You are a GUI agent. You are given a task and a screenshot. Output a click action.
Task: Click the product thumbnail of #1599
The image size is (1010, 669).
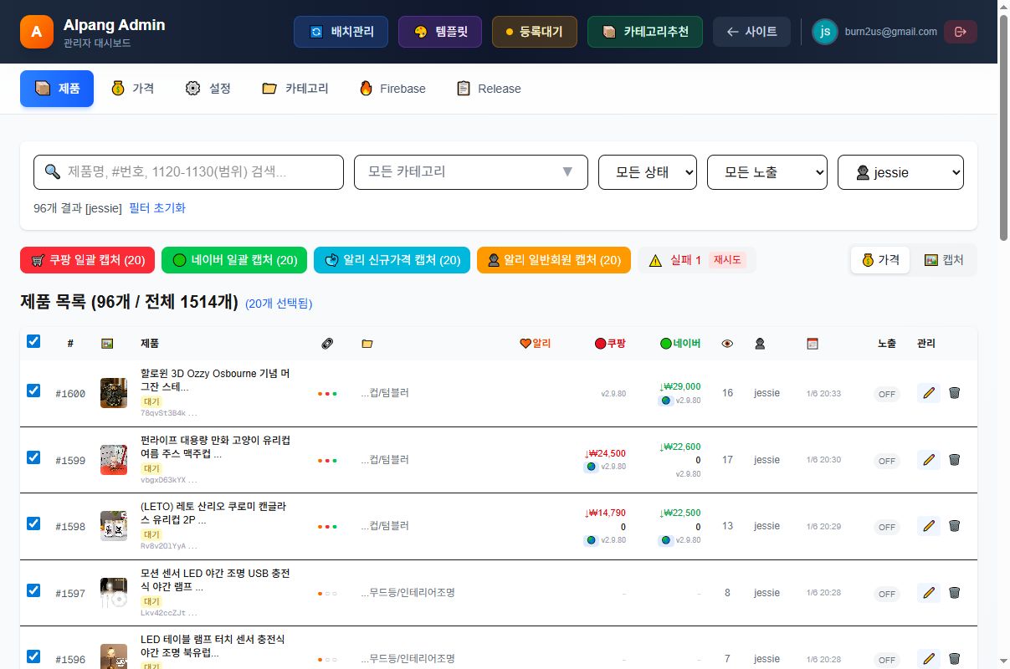click(114, 459)
